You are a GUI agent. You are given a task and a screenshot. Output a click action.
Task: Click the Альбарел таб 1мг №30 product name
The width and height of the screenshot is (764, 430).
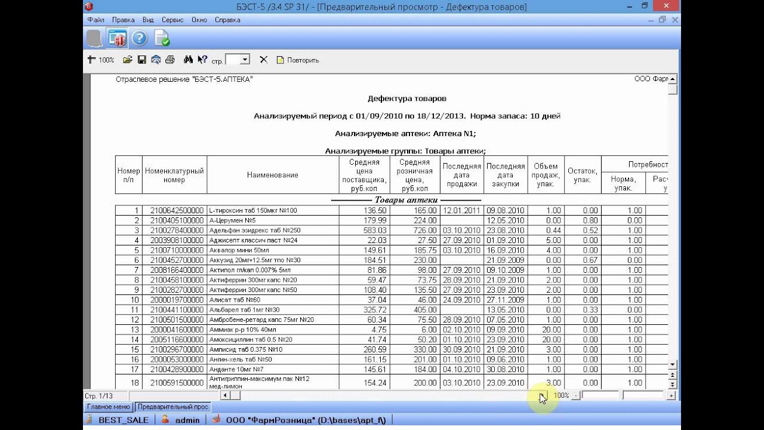point(244,310)
